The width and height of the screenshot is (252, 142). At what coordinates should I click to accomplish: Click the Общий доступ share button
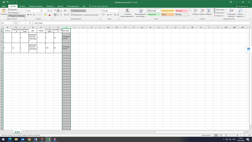tap(242, 6)
